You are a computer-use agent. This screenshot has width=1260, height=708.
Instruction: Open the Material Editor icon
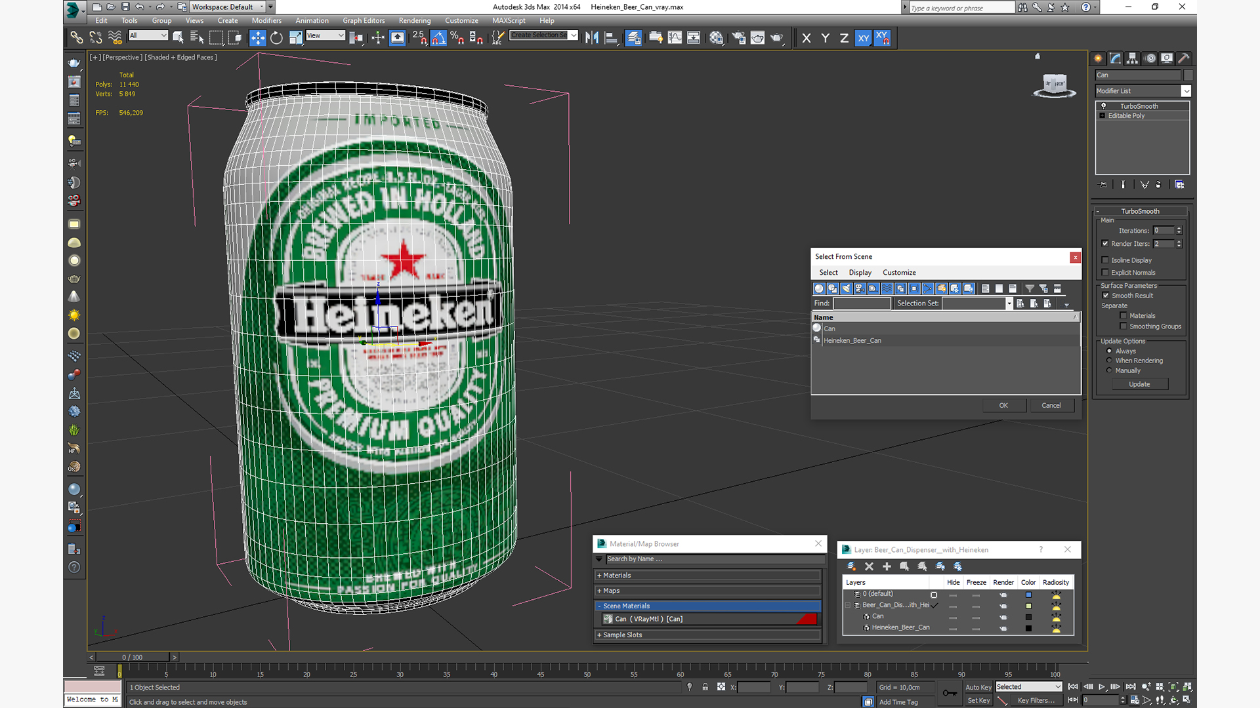(716, 38)
